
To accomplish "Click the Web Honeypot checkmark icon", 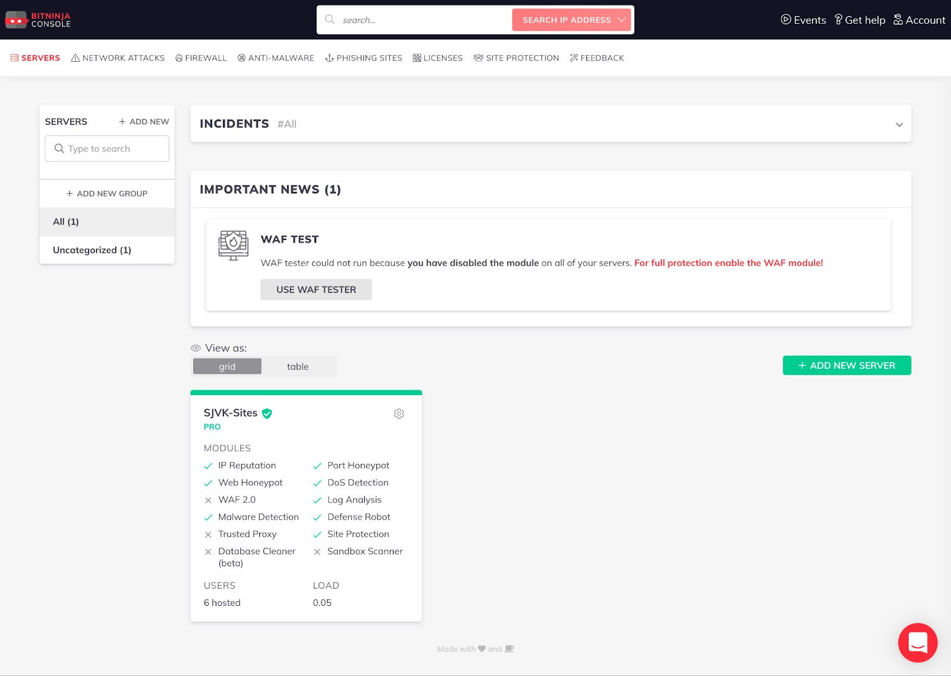I will [x=208, y=484].
